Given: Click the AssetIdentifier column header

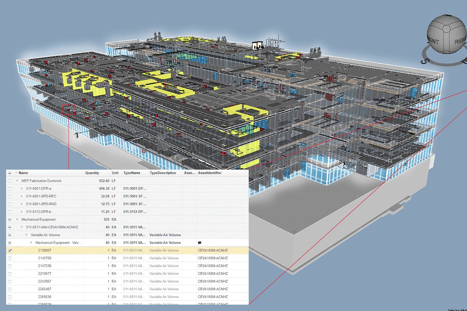Looking at the screenshot, I should (210, 173).
